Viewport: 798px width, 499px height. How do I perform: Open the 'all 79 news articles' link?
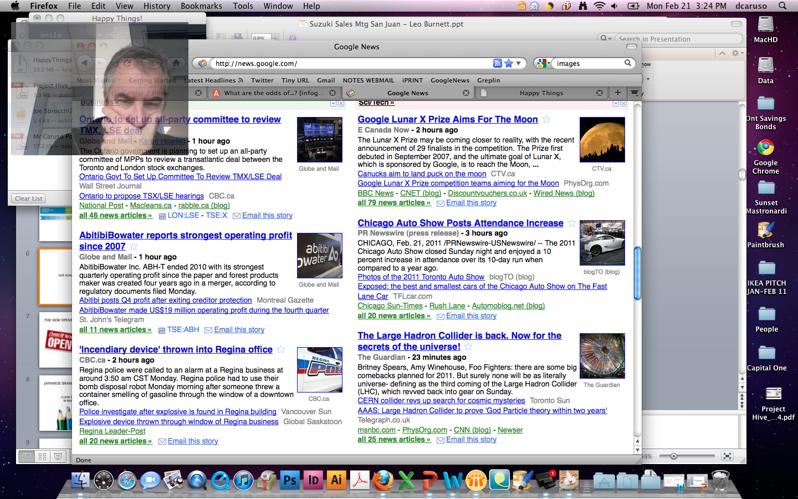(x=393, y=203)
